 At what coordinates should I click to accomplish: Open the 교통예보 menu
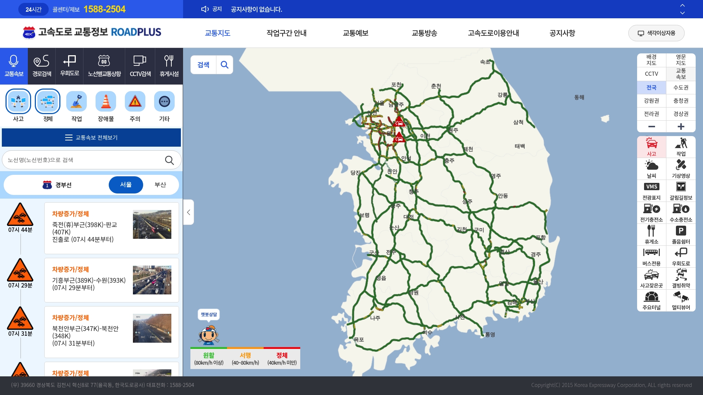[355, 33]
